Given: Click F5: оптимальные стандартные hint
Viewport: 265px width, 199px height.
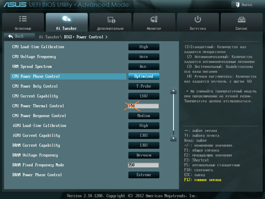Looking at the screenshot, I should click(x=212, y=165).
